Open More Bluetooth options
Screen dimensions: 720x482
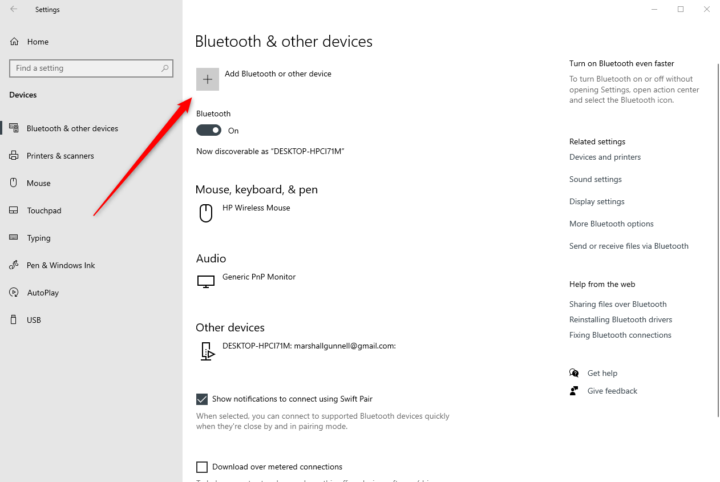611,223
